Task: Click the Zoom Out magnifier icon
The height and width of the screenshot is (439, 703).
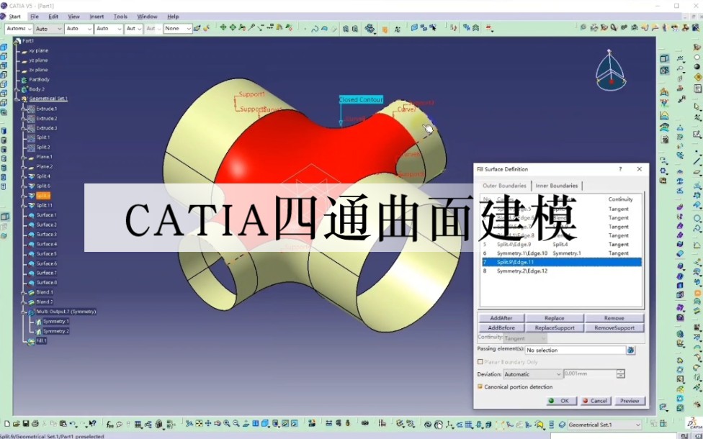Action: coord(236,424)
